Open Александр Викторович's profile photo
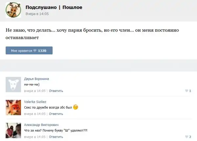The image size is (197, 141). tap(13, 130)
